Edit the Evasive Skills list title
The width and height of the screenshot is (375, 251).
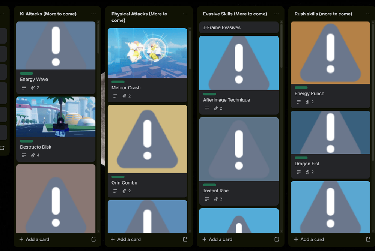pyautogui.click(x=235, y=14)
